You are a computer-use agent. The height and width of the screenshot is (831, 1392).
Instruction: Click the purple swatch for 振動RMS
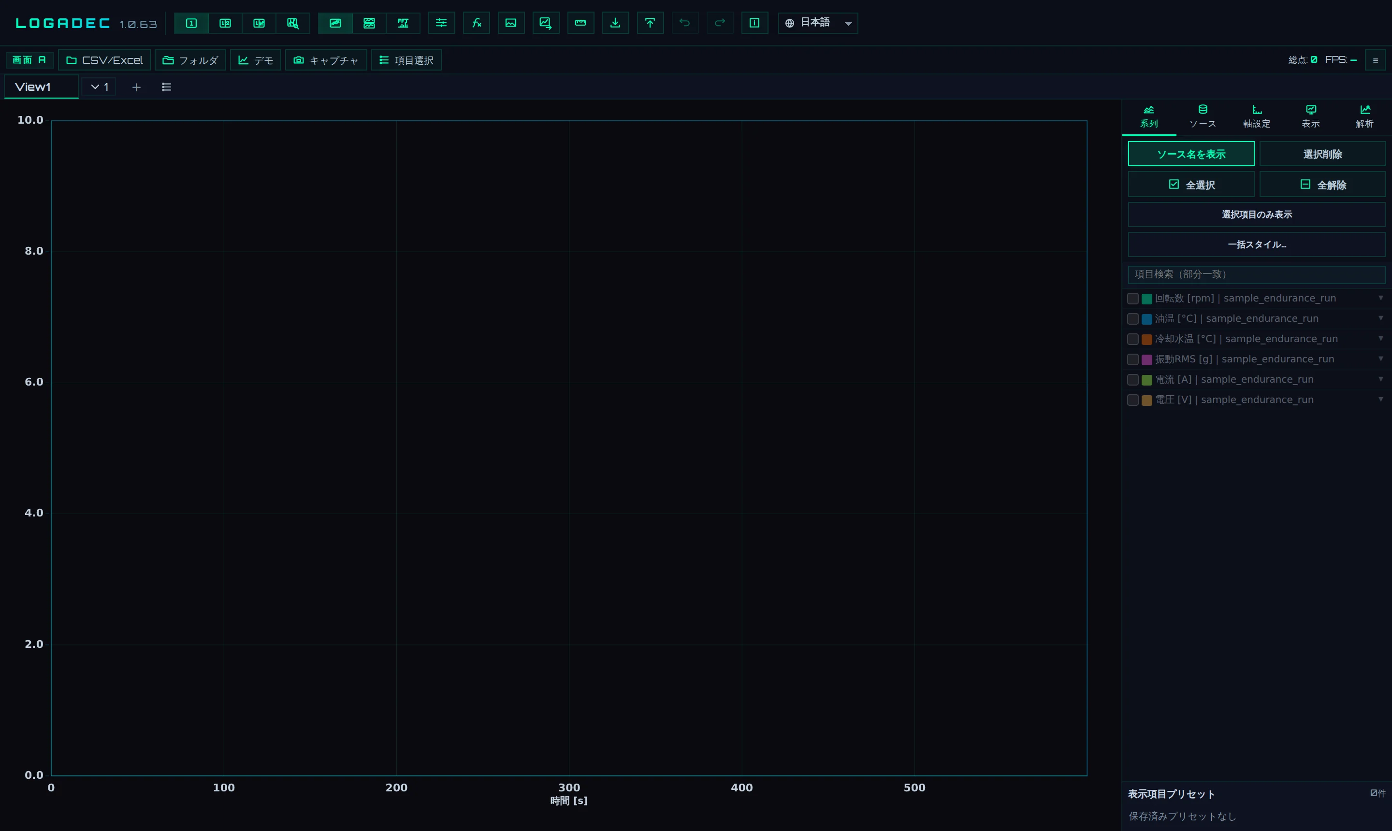click(x=1146, y=359)
